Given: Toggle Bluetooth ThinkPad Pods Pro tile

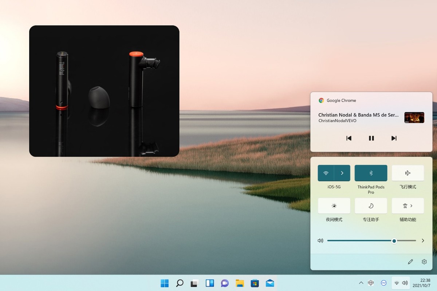Looking at the screenshot, I should coord(371,173).
